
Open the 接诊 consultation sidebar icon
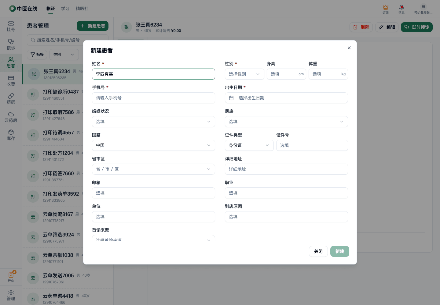point(11,44)
